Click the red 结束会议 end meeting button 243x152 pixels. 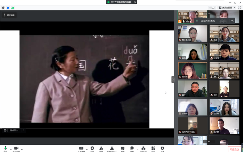point(234,149)
